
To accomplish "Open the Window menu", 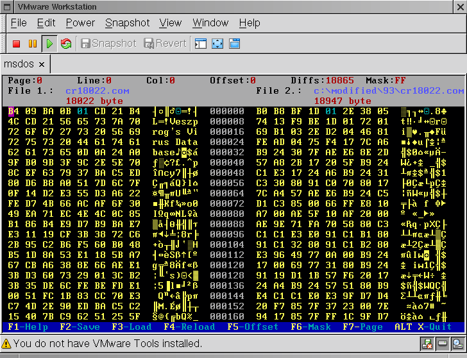I will 210,23.
